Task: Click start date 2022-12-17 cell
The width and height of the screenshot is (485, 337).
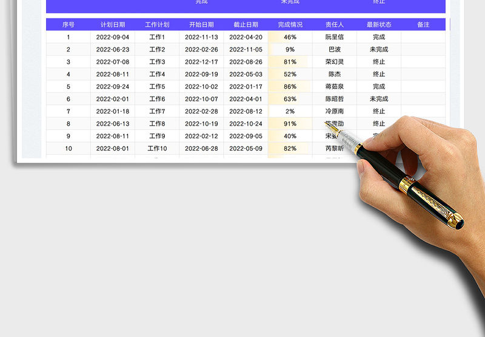Action: click(201, 62)
